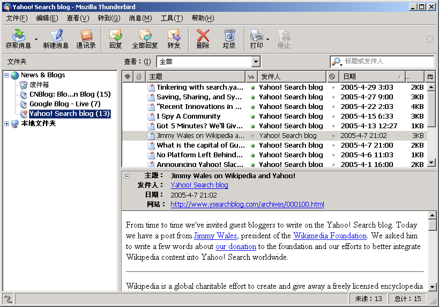Screen dimensions: 439x307
Task: Collapse the message header pane toggle
Action: [x=128, y=177]
